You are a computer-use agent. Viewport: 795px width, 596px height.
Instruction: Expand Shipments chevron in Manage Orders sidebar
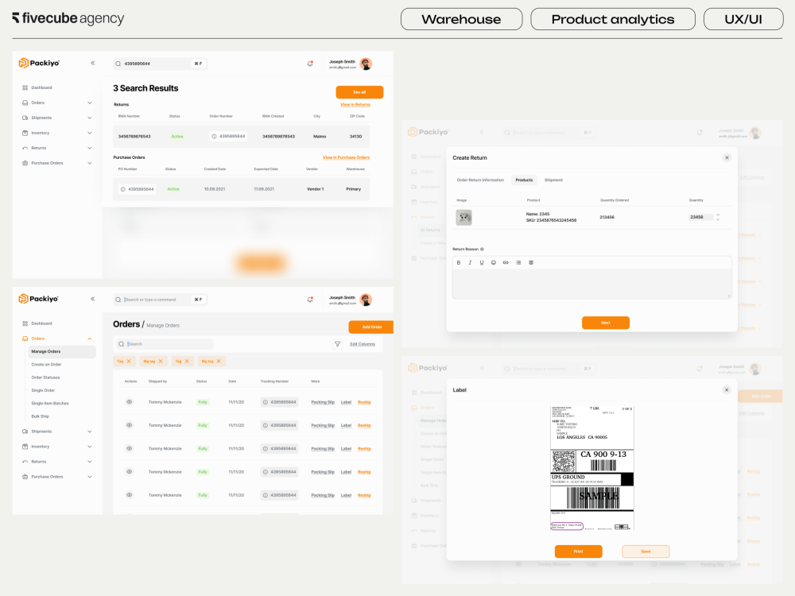pyautogui.click(x=90, y=432)
